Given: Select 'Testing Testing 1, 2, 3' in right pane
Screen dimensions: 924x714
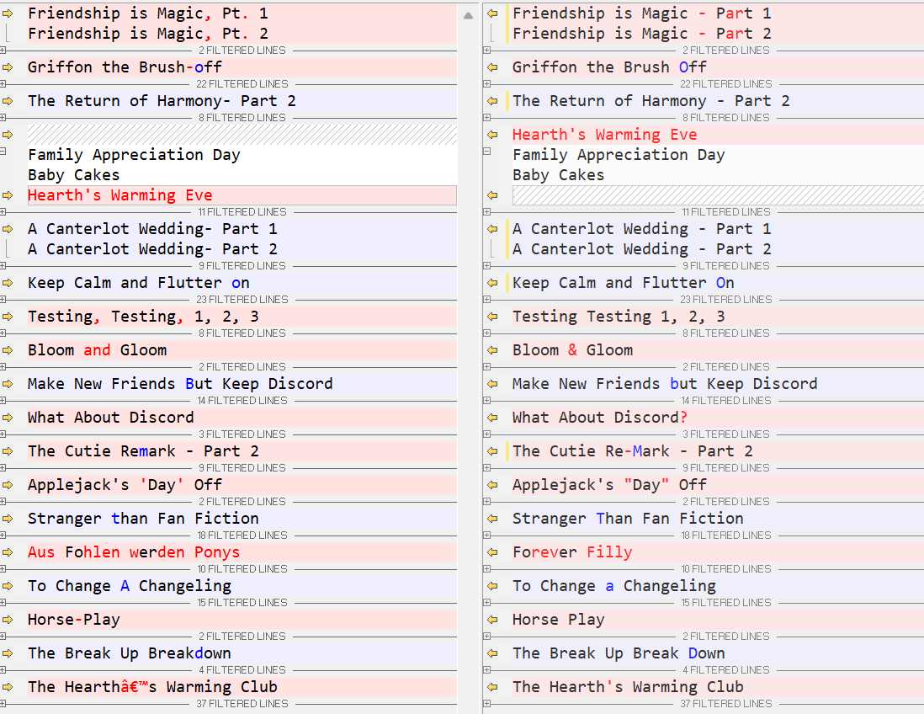Looking at the screenshot, I should tap(619, 317).
